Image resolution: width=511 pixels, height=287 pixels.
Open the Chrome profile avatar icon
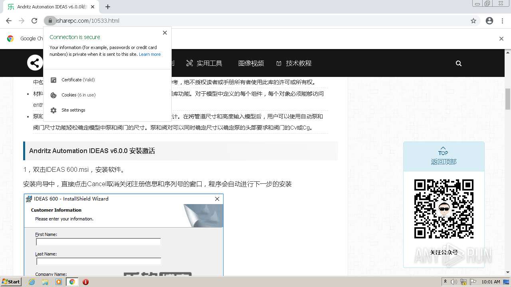pyautogui.click(x=489, y=21)
